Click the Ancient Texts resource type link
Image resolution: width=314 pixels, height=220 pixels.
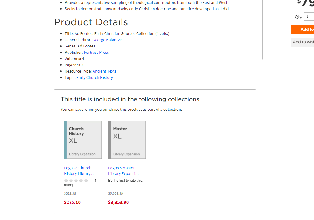coord(104,71)
